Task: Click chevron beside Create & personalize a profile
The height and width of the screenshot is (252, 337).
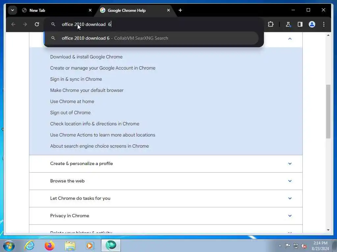Action: 290,163
